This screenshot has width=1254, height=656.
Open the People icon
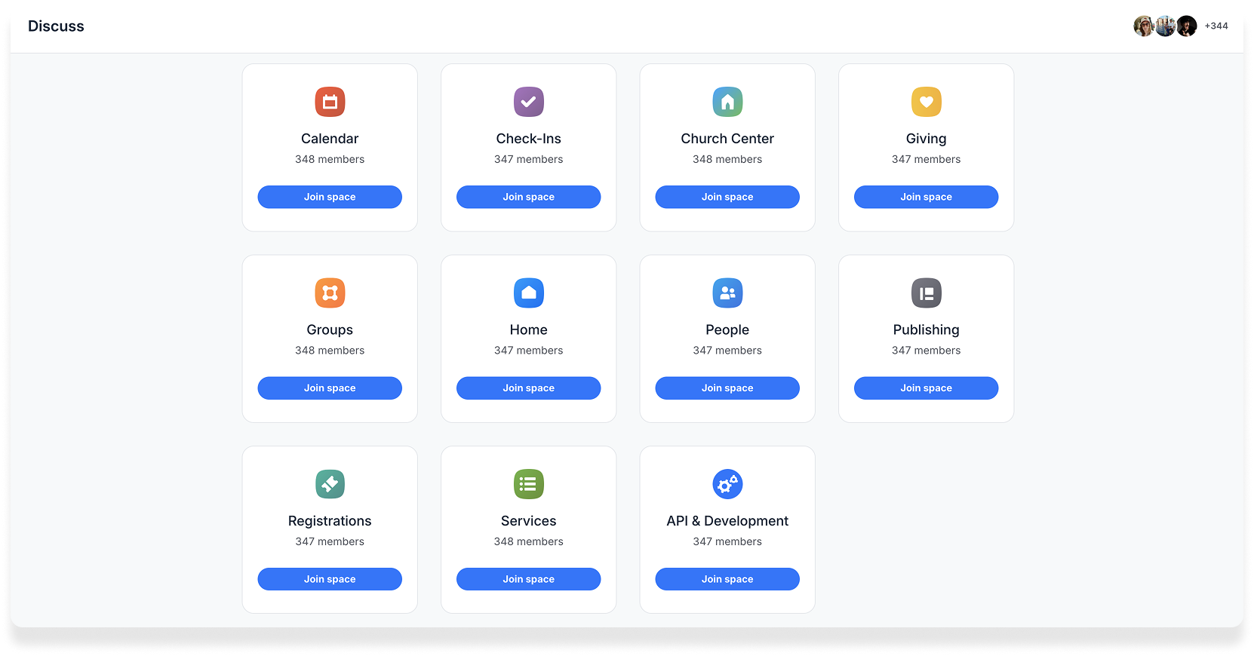pyautogui.click(x=727, y=293)
